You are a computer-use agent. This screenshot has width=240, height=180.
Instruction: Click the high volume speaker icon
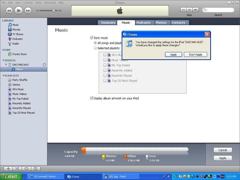tap(60, 10)
